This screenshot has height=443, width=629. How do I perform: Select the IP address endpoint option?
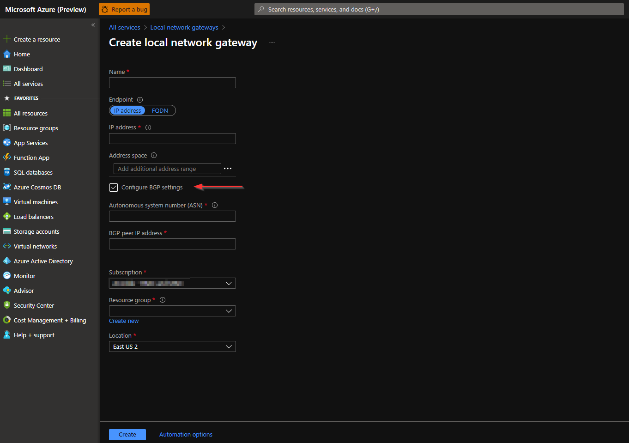pos(127,111)
